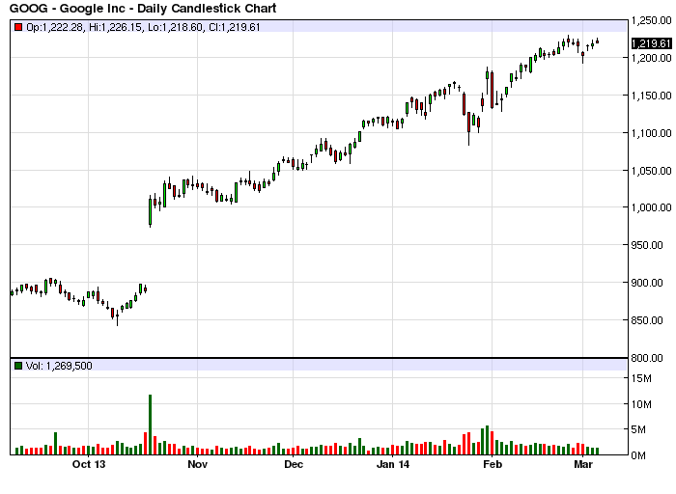Click the tall red candlestick at start of February
This screenshot has width=676, height=494.
[492, 90]
